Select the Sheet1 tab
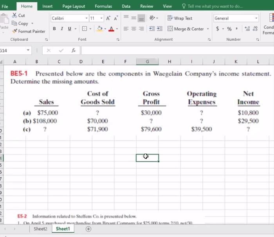The image size is (274, 237). 63,229
